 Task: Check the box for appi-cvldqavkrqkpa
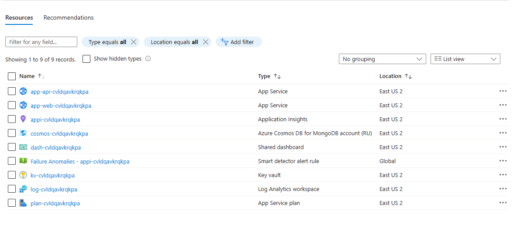[12, 119]
